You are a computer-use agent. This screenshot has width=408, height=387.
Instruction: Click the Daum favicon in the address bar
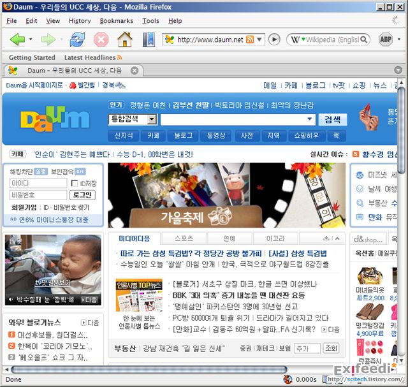tap(170, 40)
